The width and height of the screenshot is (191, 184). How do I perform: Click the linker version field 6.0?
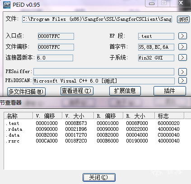55,58
